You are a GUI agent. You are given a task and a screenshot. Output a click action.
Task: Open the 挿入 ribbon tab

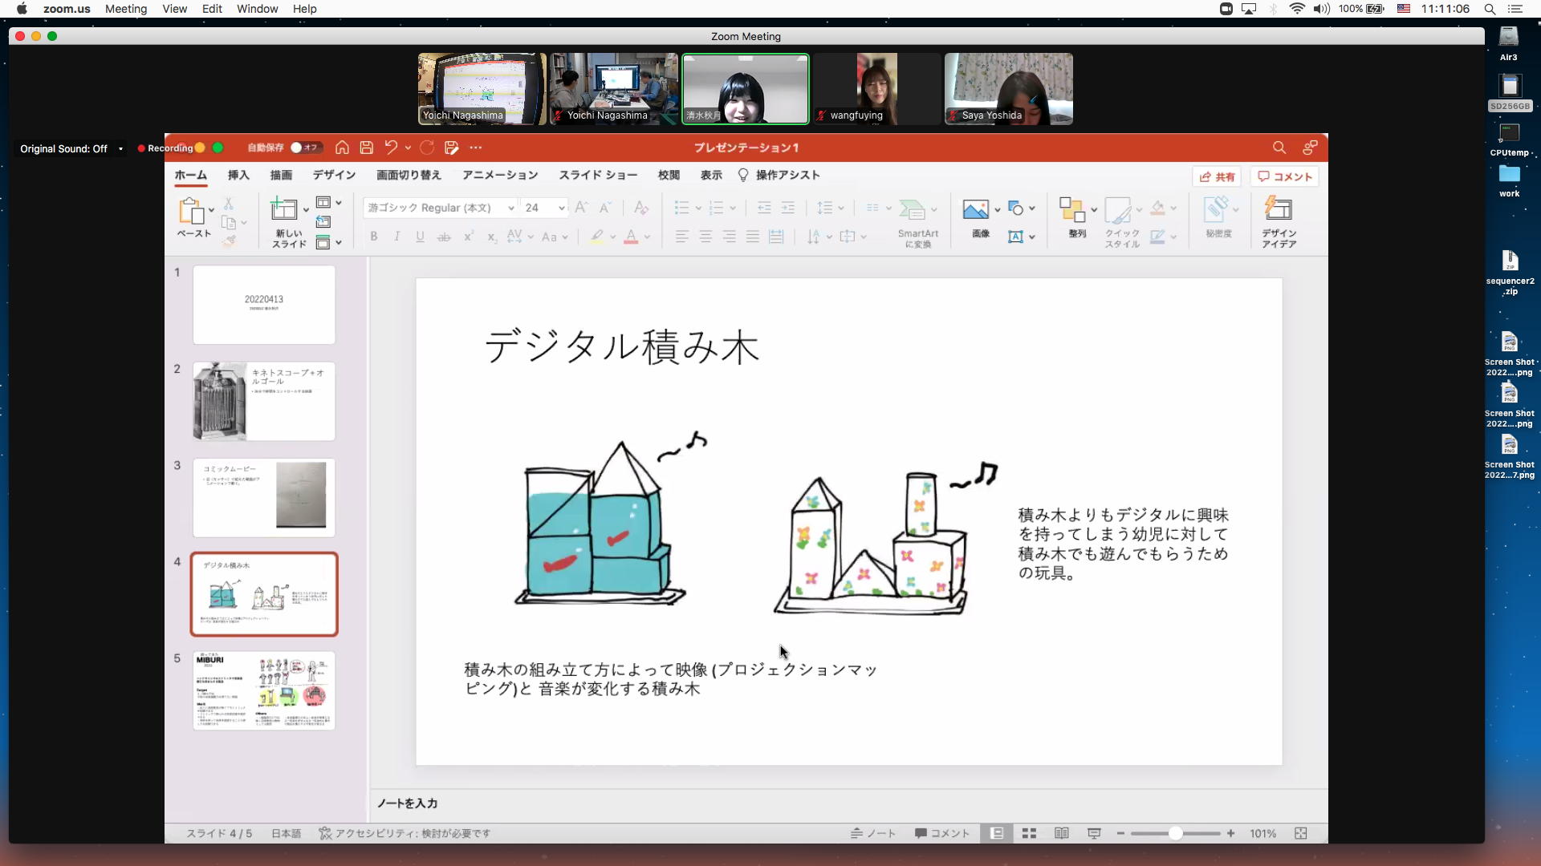pyautogui.click(x=238, y=176)
